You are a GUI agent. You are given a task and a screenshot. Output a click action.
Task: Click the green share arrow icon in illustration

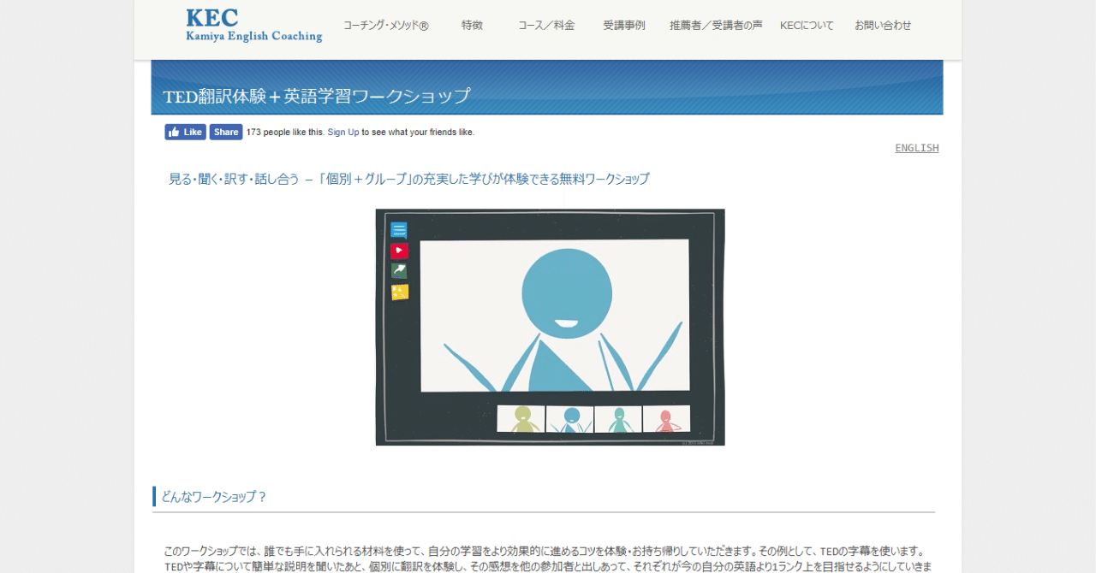coord(399,271)
